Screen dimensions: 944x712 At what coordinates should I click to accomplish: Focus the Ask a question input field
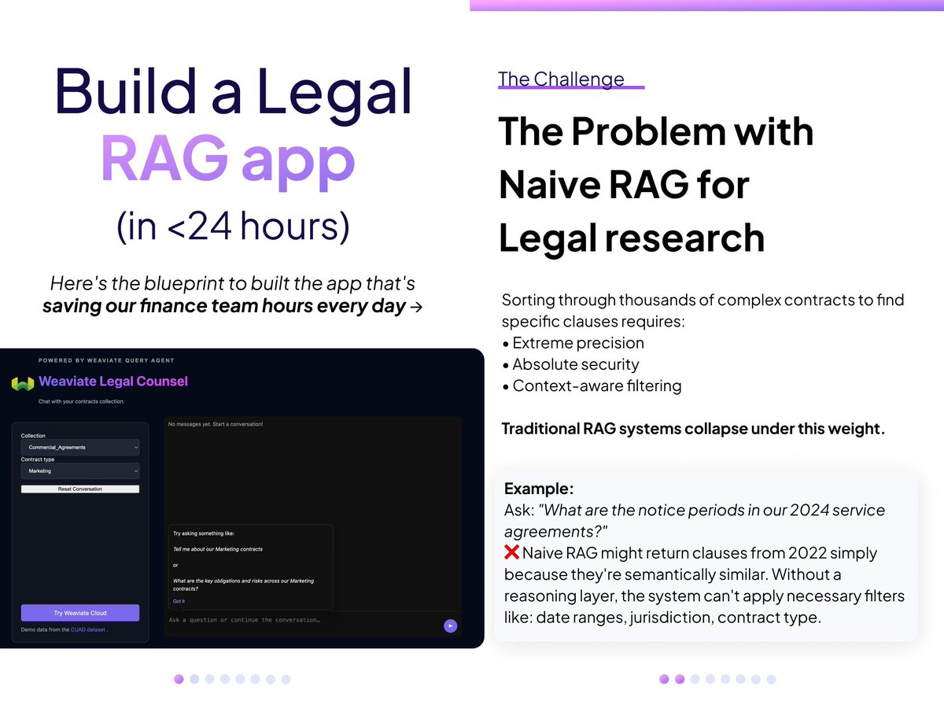303,620
